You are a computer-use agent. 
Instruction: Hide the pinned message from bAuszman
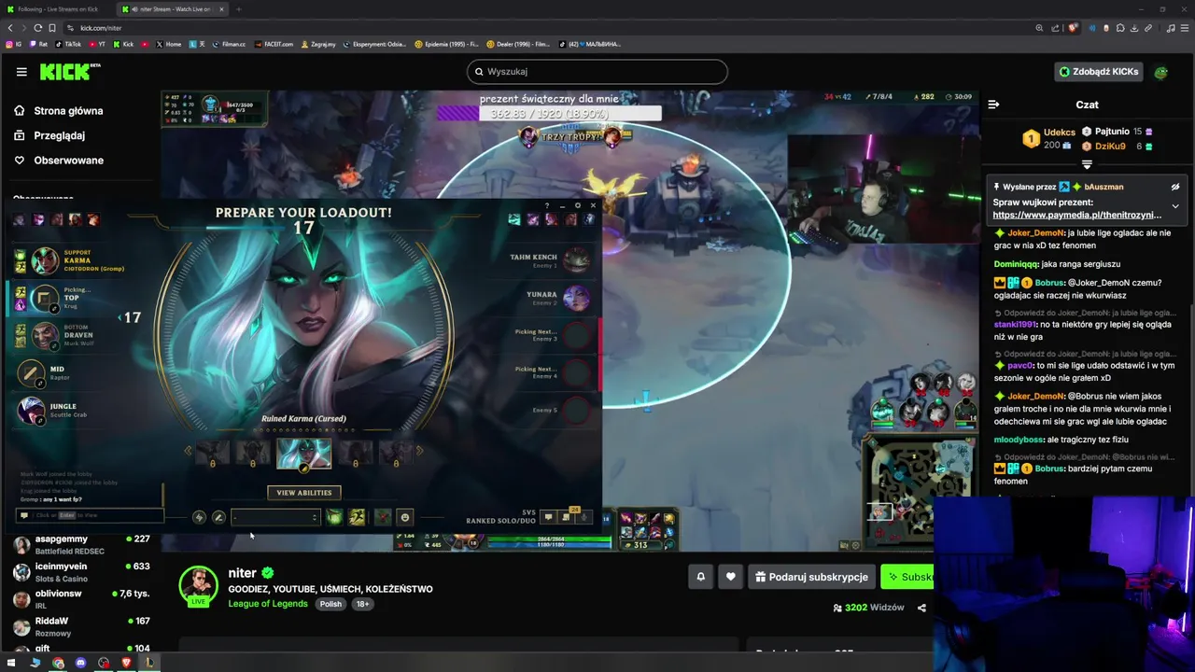tap(1175, 188)
